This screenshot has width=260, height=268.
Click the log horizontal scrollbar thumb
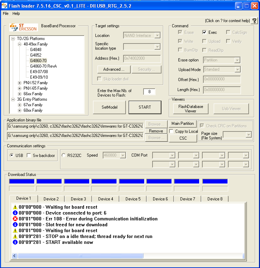(81, 256)
